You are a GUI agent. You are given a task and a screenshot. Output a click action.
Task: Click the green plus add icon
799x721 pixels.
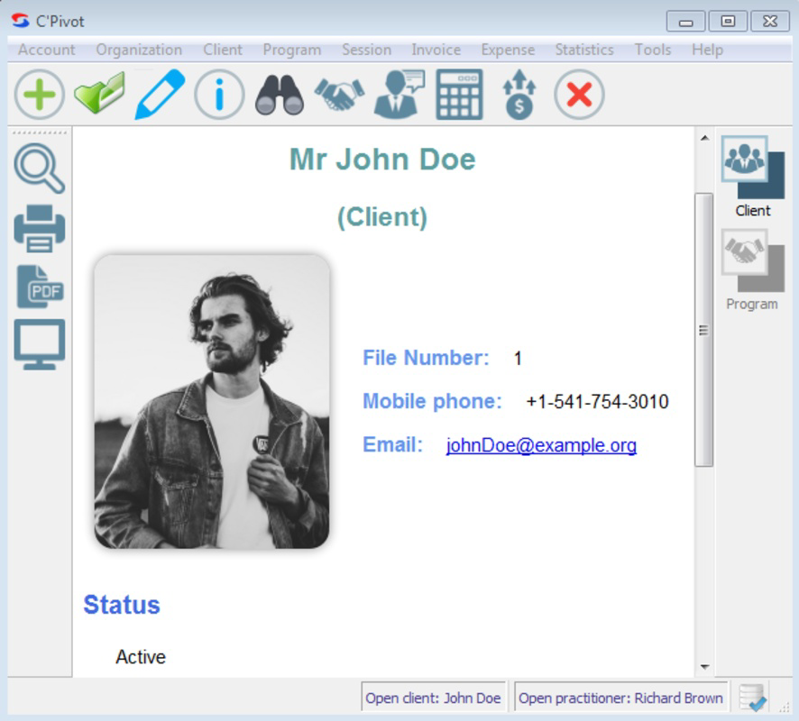click(40, 95)
